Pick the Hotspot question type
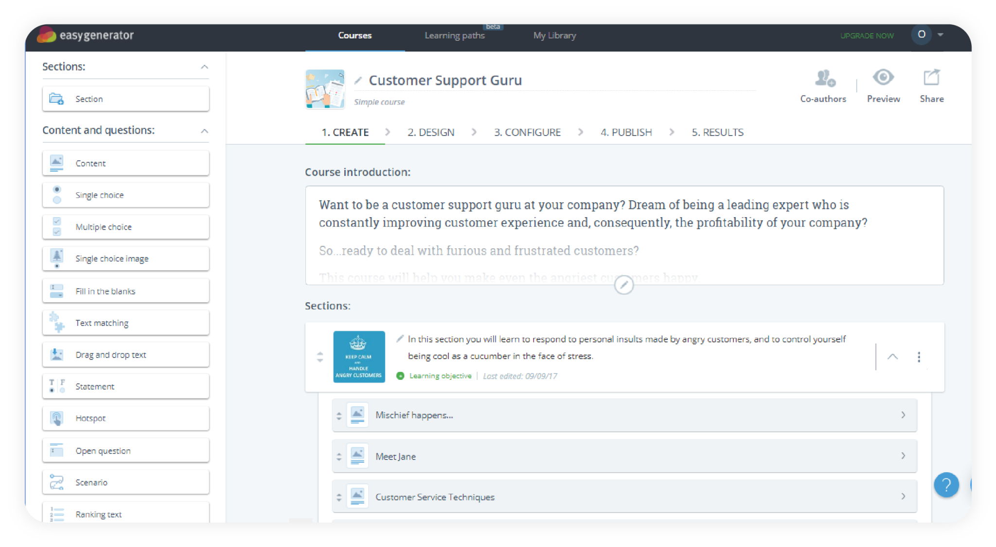 click(x=125, y=418)
